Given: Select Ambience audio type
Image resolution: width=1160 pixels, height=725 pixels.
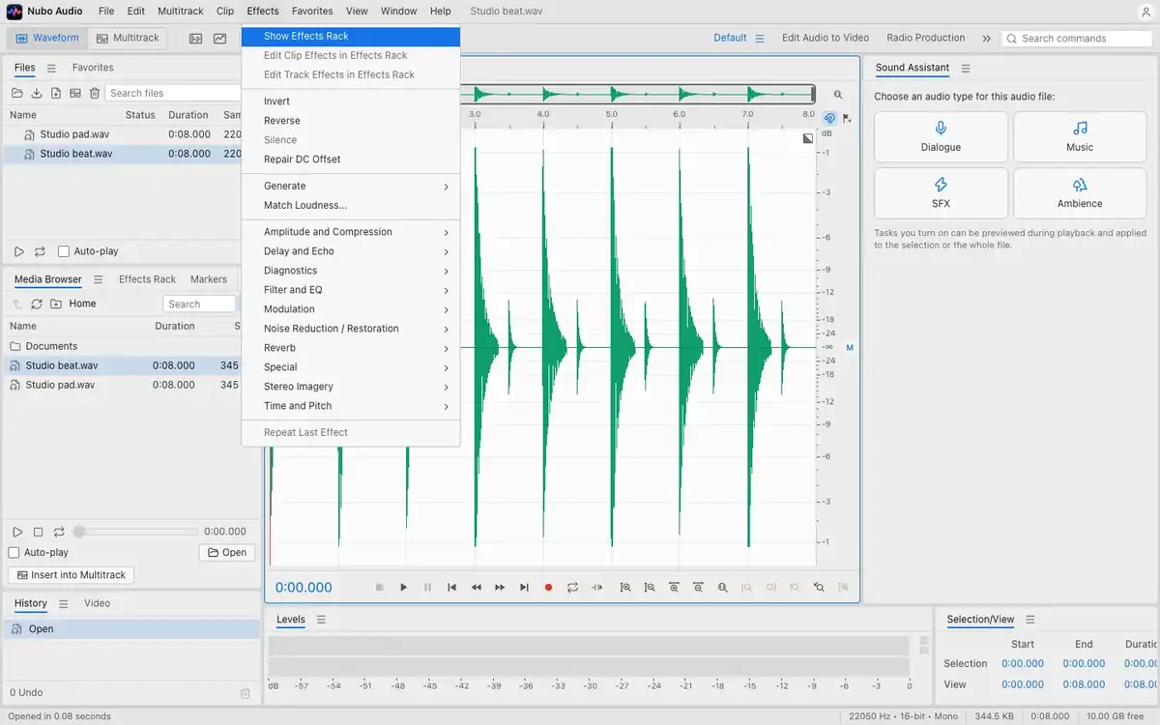Looking at the screenshot, I should 1080,193.
